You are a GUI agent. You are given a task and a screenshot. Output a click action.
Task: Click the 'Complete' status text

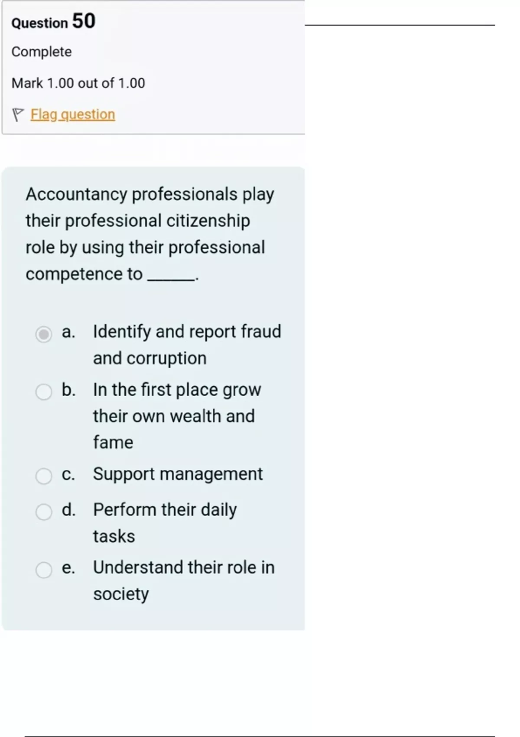pyautogui.click(x=42, y=52)
